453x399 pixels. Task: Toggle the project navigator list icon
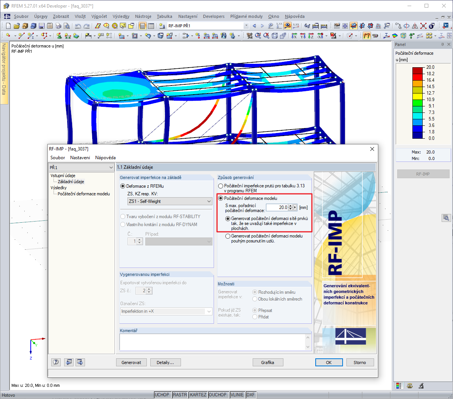click(142, 26)
